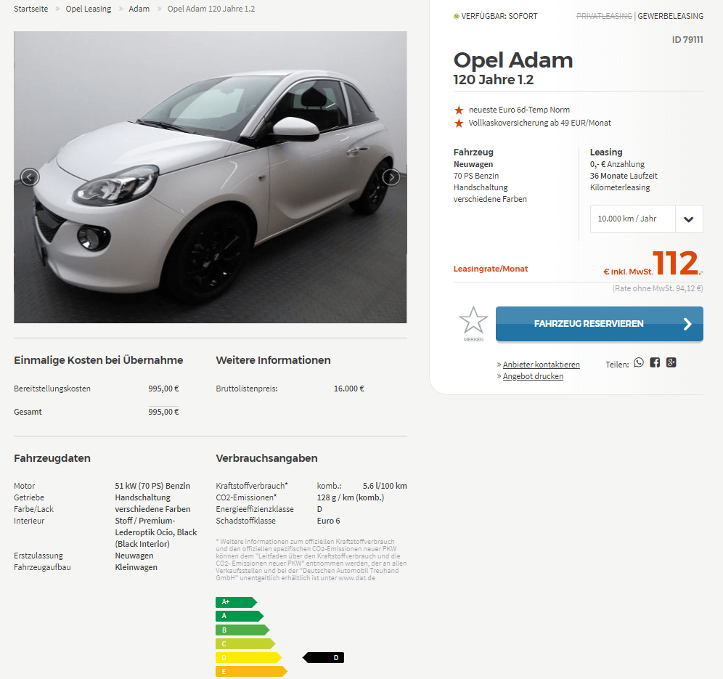Open Anbieter kontaktieren link

542,365
